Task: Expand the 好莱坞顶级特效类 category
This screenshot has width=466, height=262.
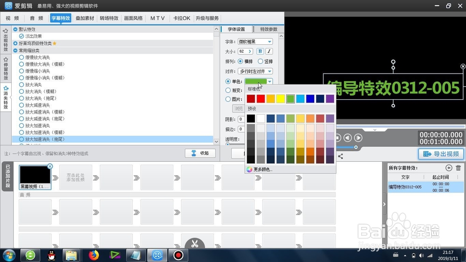Action: (x=15, y=43)
